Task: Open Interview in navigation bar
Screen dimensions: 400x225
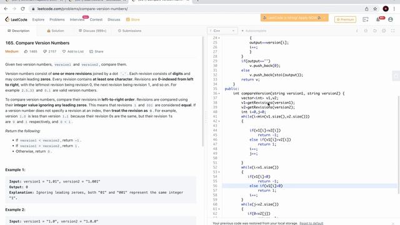Action: [x=77, y=19]
